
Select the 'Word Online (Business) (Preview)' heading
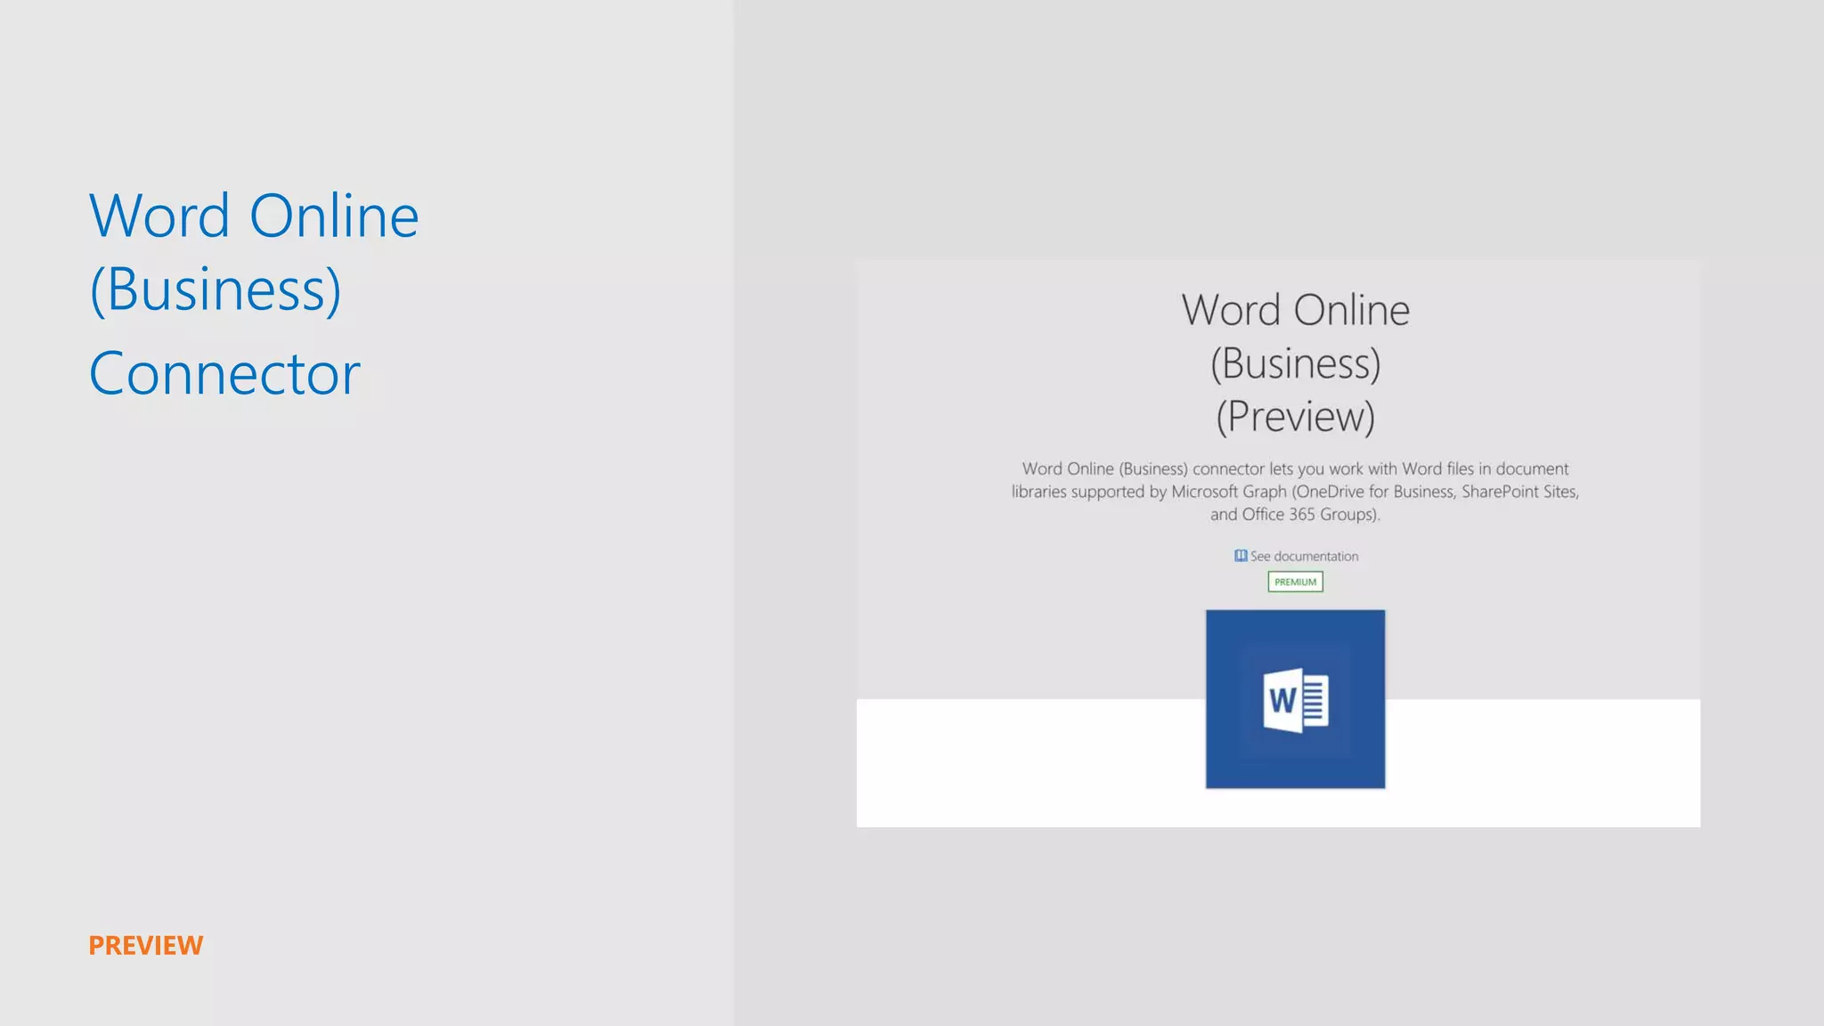(1295, 363)
